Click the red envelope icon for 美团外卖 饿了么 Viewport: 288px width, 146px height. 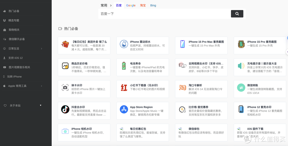65,44
